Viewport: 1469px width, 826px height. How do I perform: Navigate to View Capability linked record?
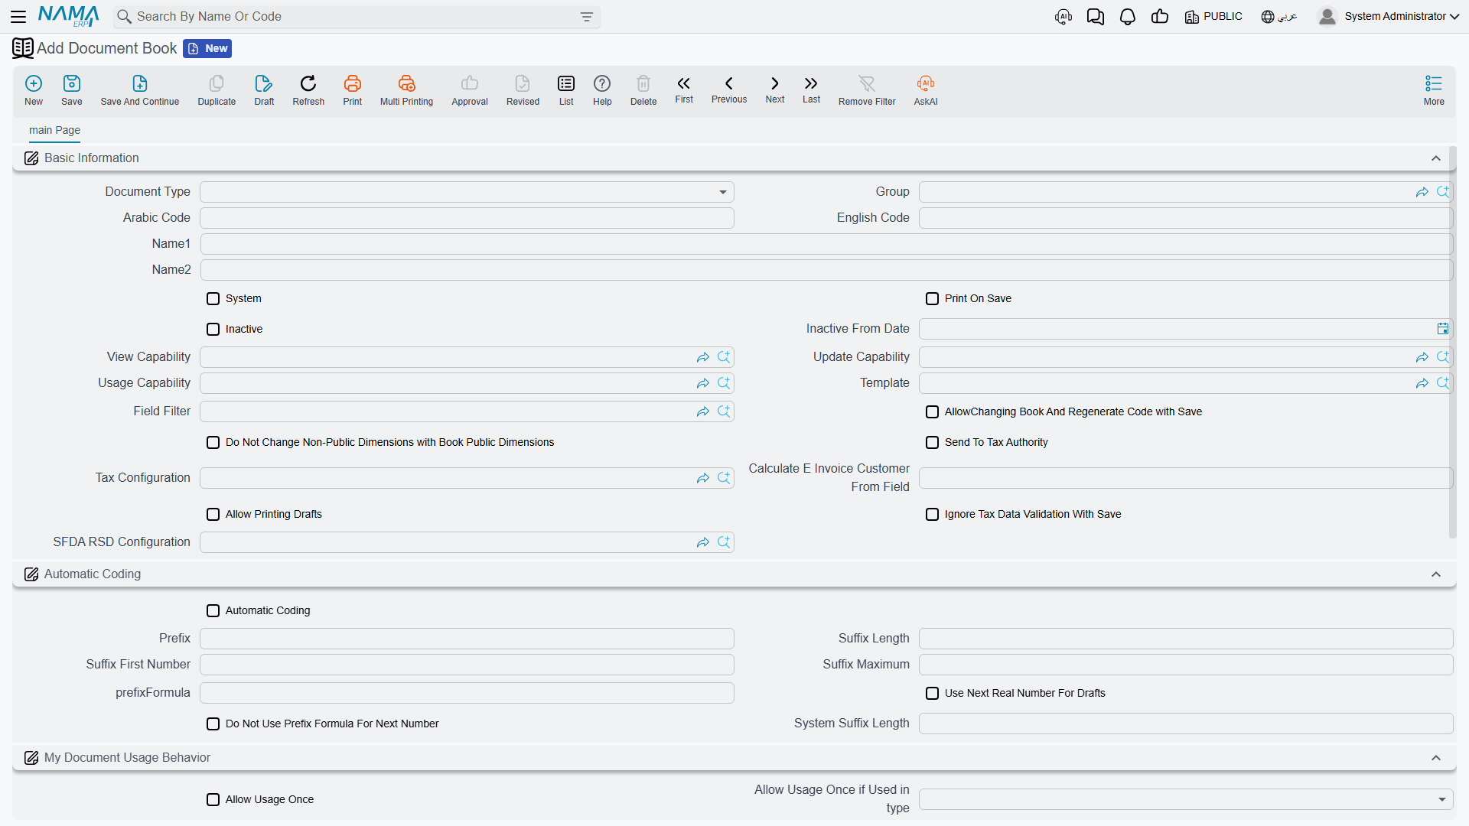pyautogui.click(x=702, y=357)
